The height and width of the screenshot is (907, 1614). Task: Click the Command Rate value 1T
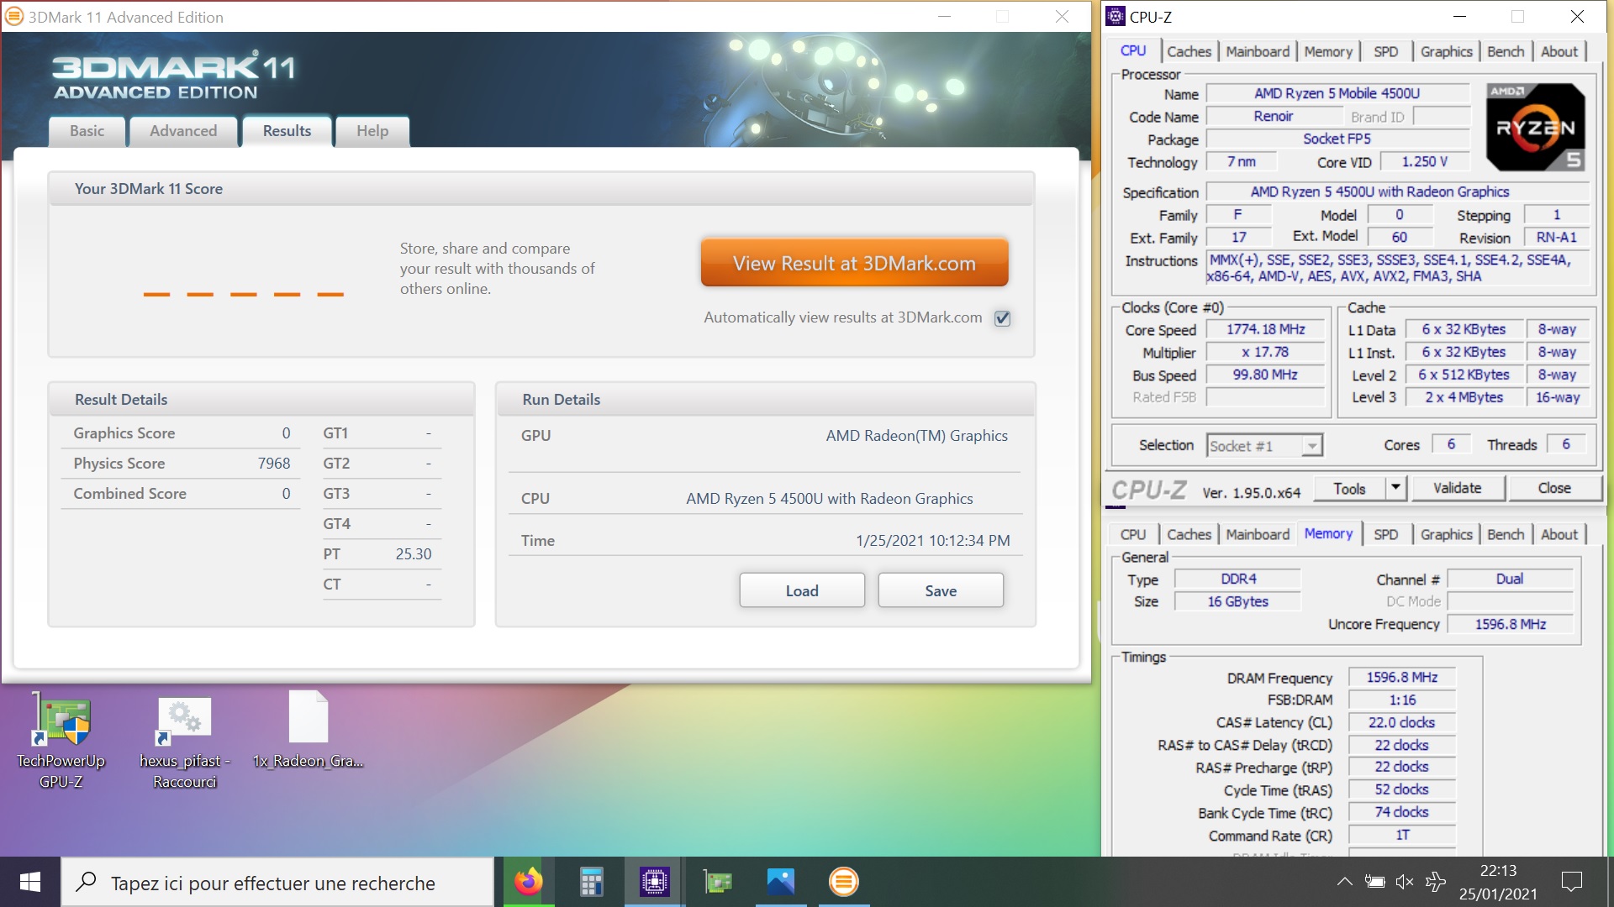1401,835
